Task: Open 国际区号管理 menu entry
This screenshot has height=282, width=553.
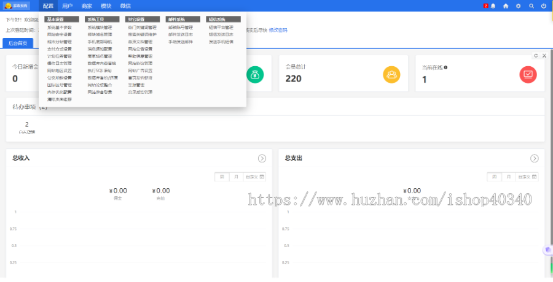Action: point(60,85)
